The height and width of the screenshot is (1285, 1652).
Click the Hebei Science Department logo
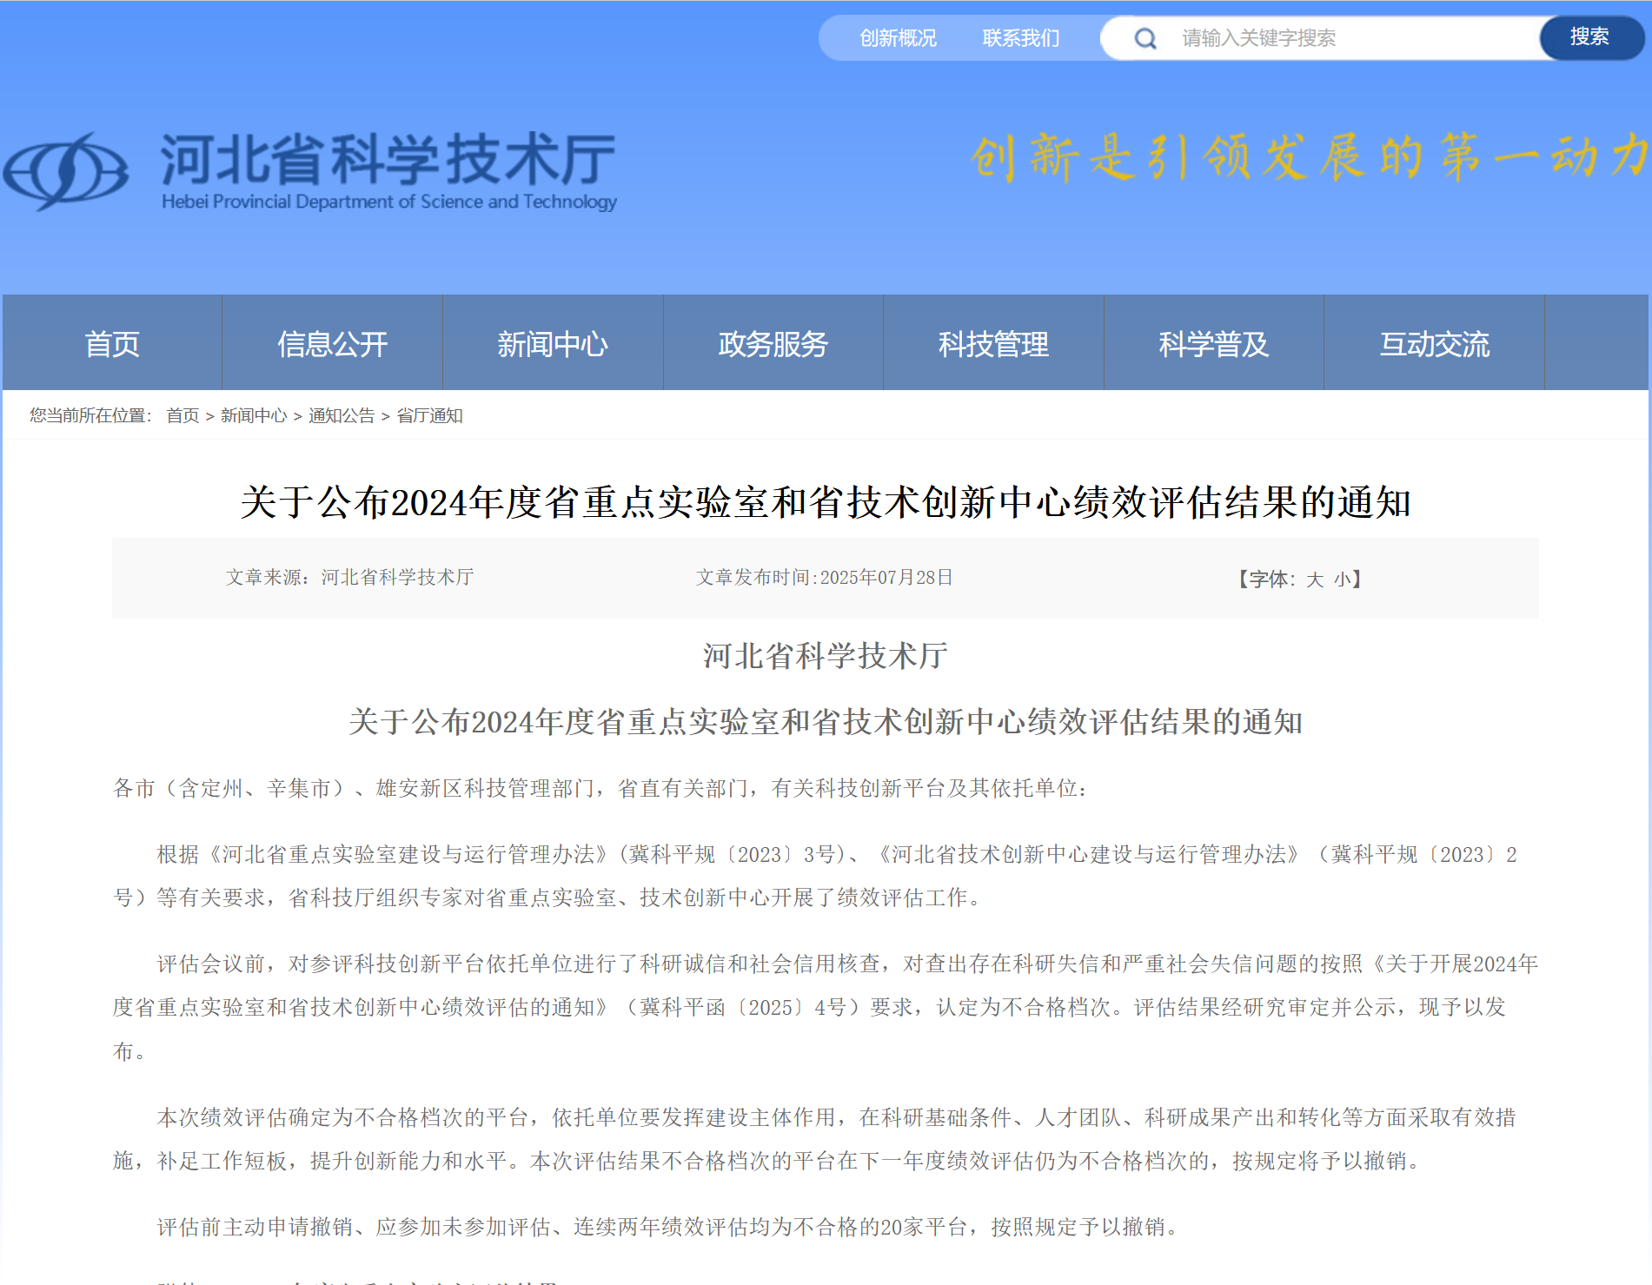click(66, 171)
